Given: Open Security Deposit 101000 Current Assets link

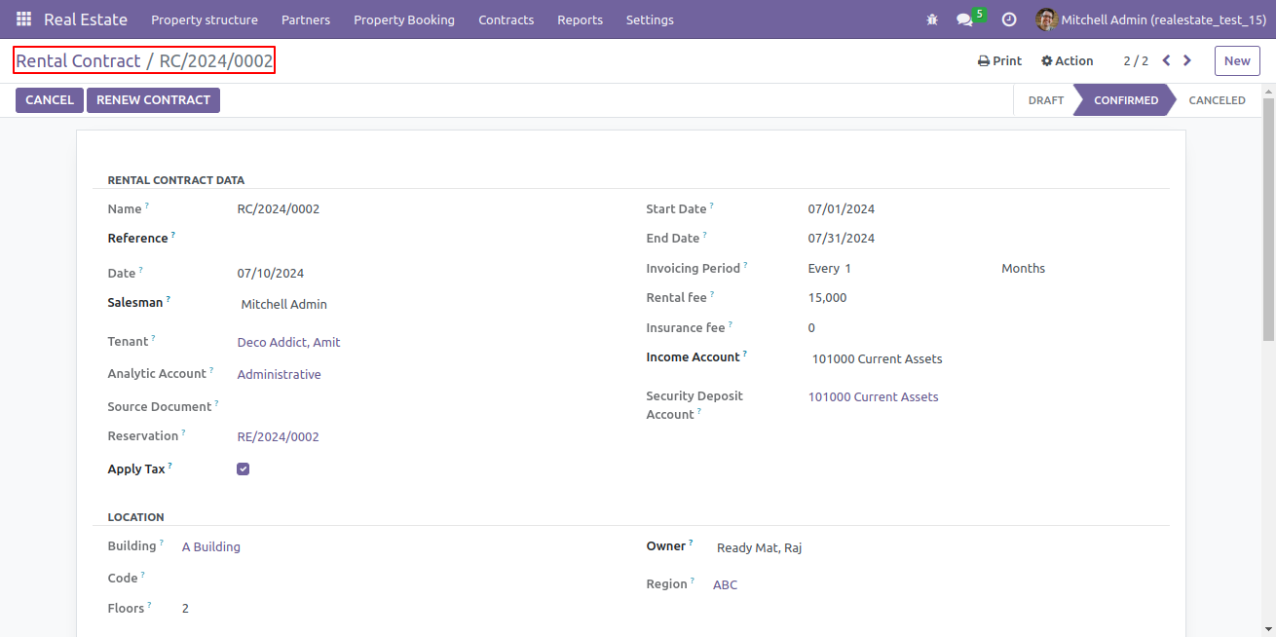Looking at the screenshot, I should pyautogui.click(x=873, y=396).
